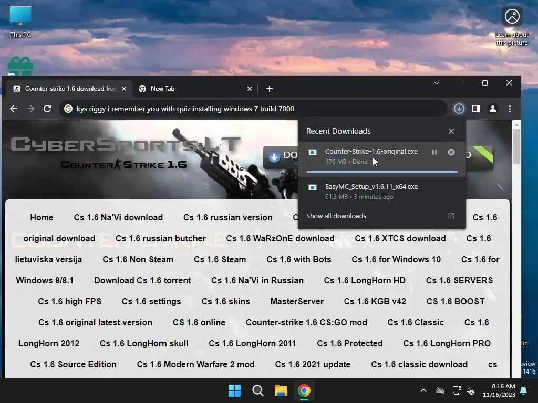Open Cs 1.6 with Bots link
Viewport: 538px width, 403px height.
click(299, 259)
